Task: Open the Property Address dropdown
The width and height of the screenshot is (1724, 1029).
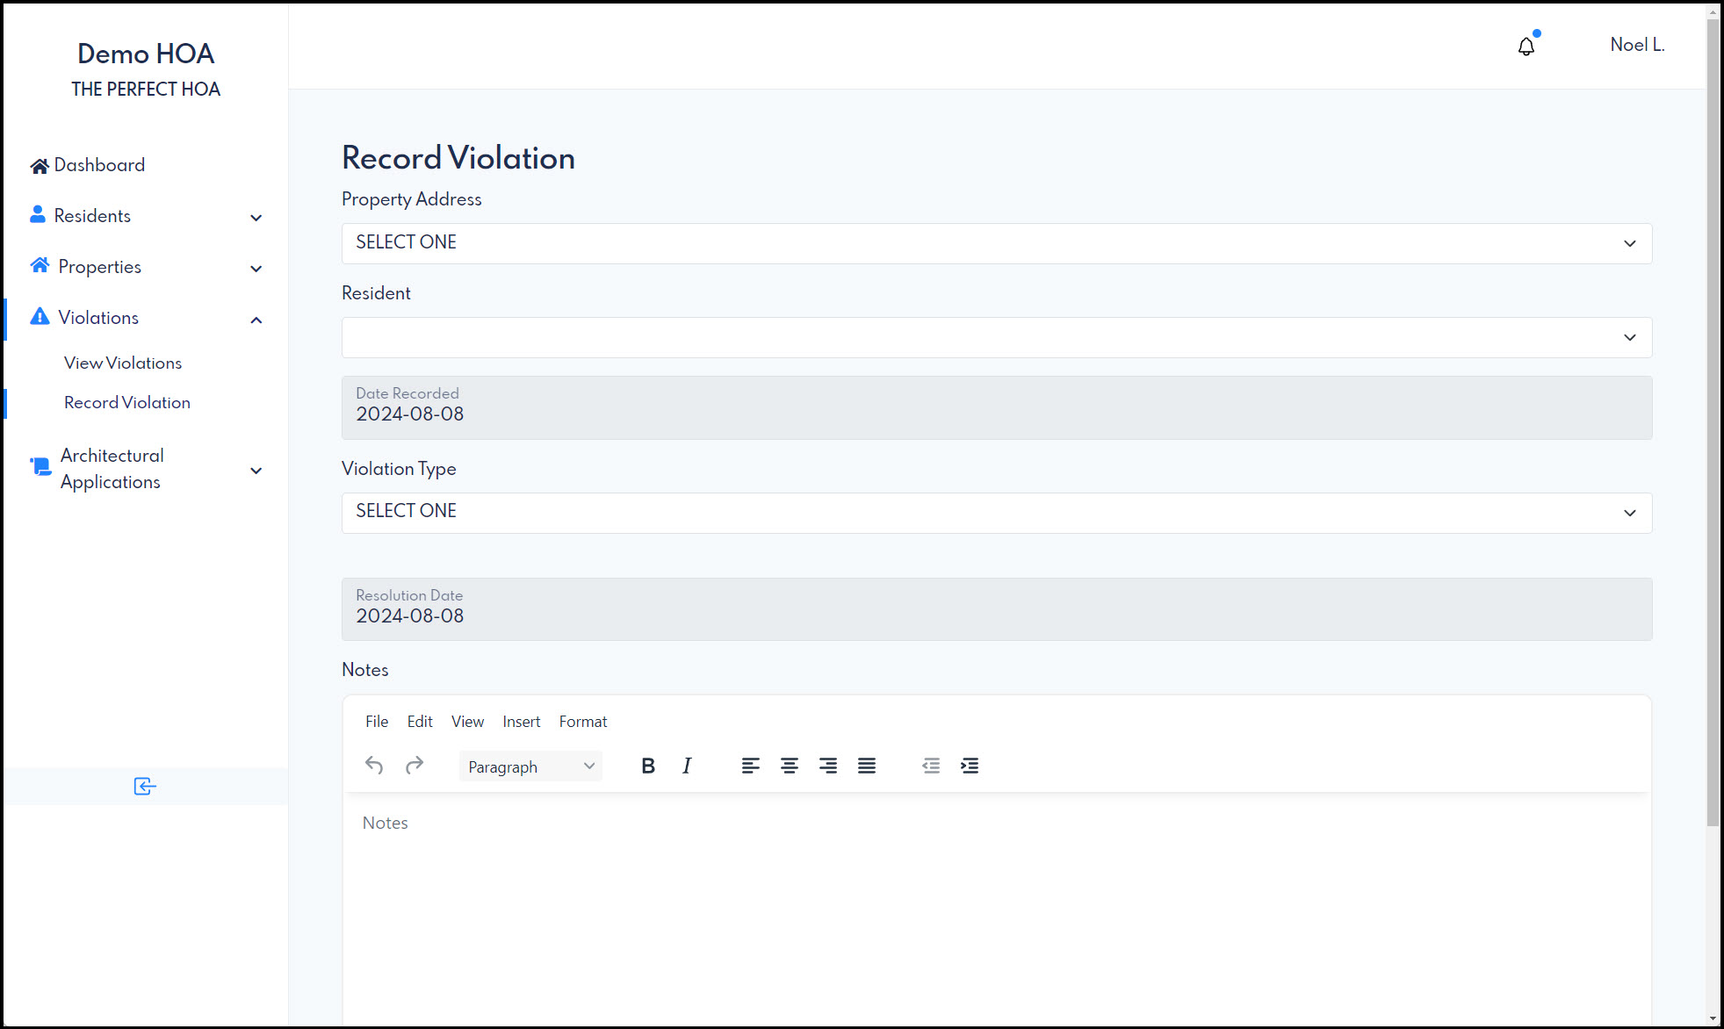Action: (995, 243)
